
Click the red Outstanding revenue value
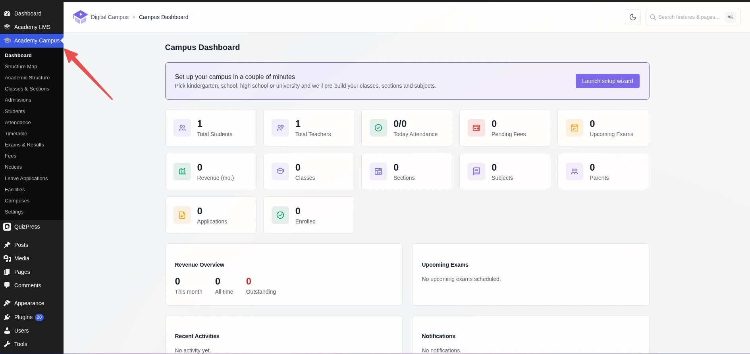[249, 281]
